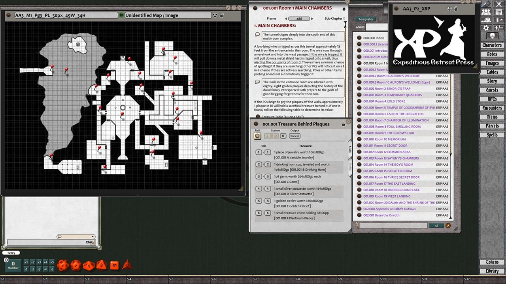Open the settings gear in the upper right
Viewport: 506px width, 284px height.
[486, 27]
